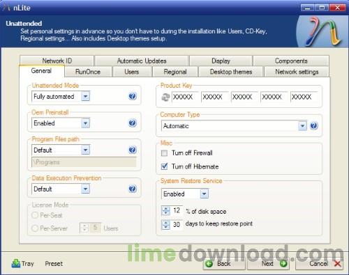Click the Computer Type help icon
Image resolution: width=349 pixels, height=275 pixels.
(314, 126)
